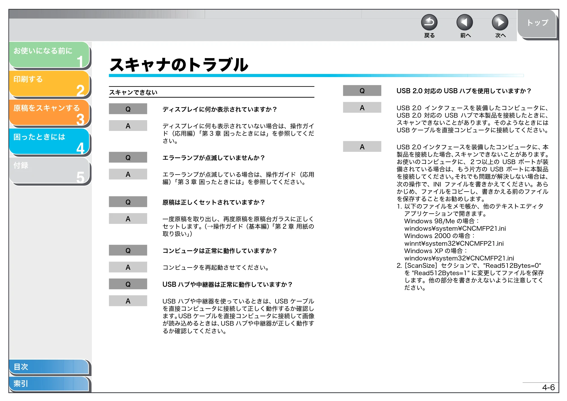Screen dimensions: 567x401
Task: Click the text winnt¥system32¥CNCMFP21.ini
Action: (x=454, y=243)
